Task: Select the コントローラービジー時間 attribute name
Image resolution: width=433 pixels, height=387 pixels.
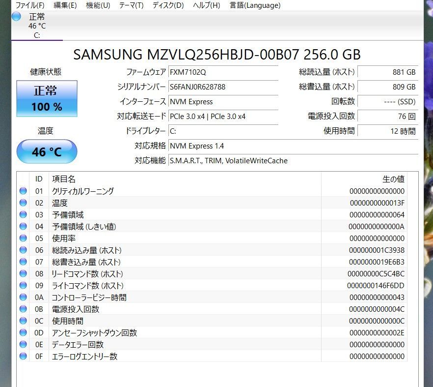Action: click(89, 298)
